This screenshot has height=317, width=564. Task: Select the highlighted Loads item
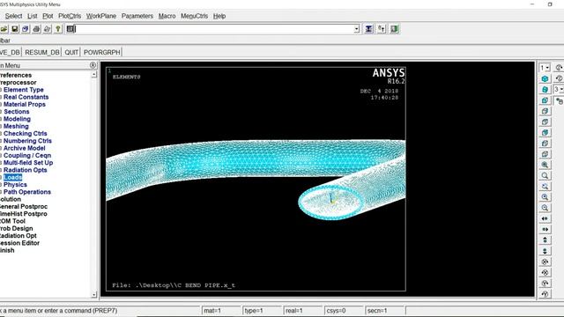tap(12, 177)
